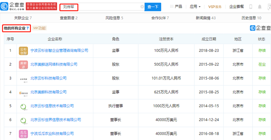Screen dimensions: 271x140
Task: Open 北京美鲜送网络科技有限公司 link
Action: click(x=54, y=64)
